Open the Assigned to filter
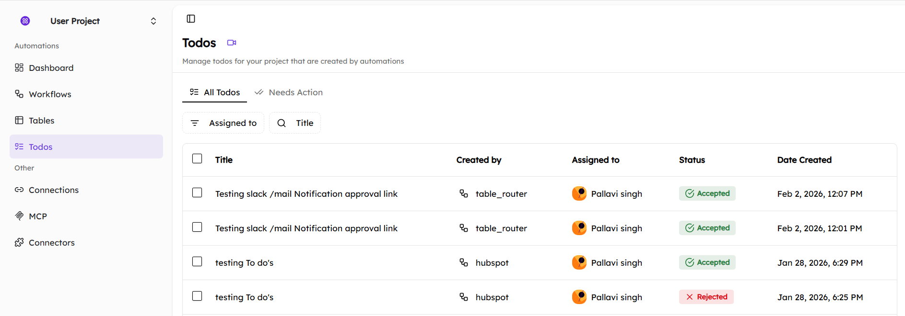This screenshot has width=905, height=316. (223, 123)
